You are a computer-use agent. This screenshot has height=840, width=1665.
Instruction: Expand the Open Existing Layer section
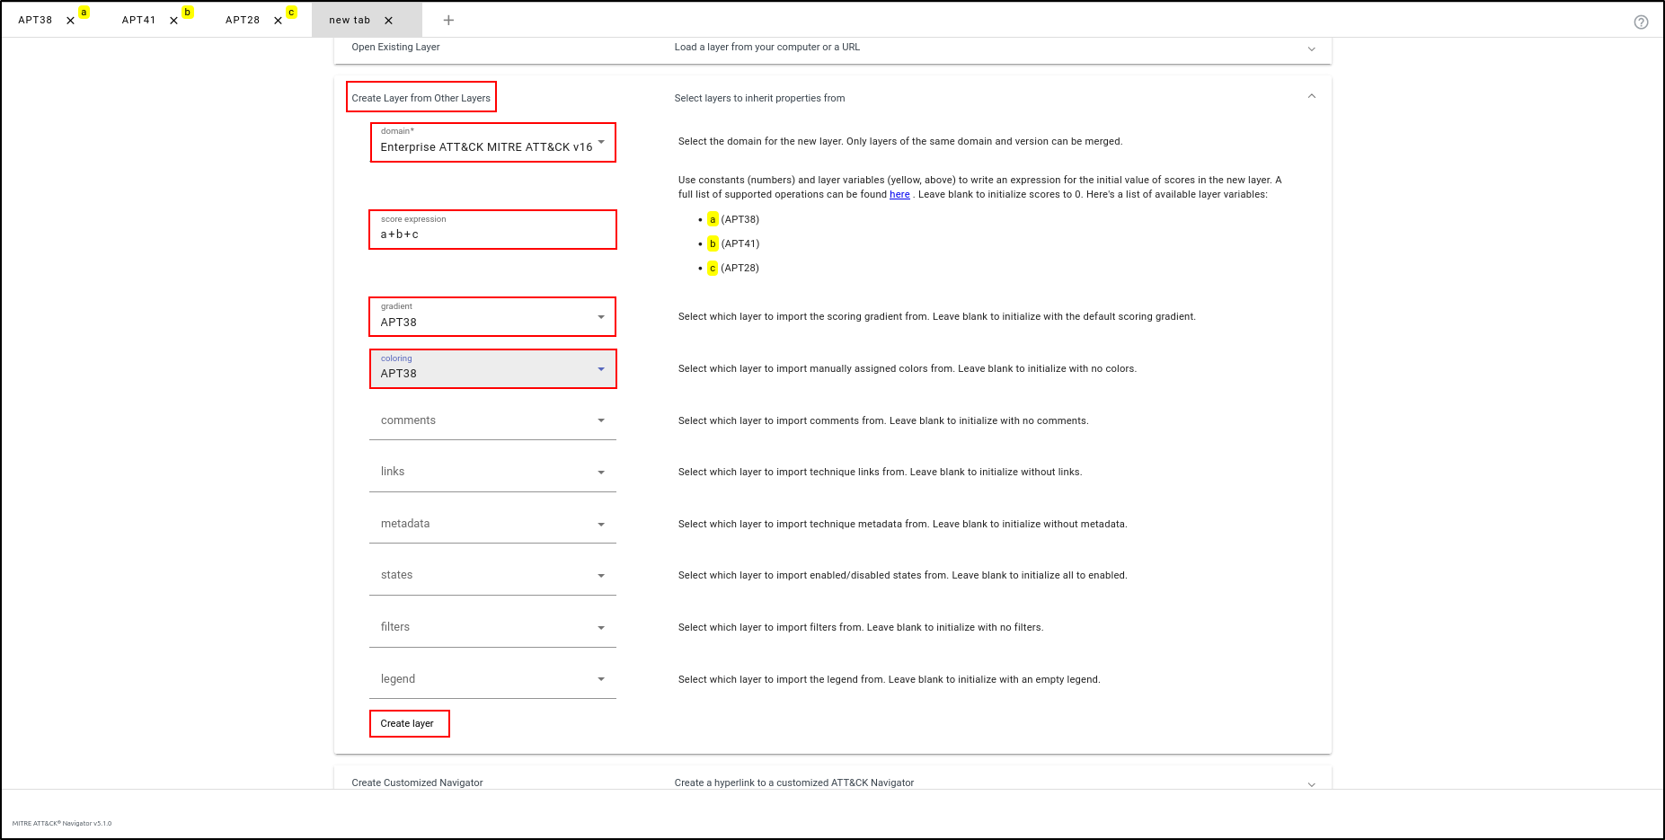tap(1311, 49)
